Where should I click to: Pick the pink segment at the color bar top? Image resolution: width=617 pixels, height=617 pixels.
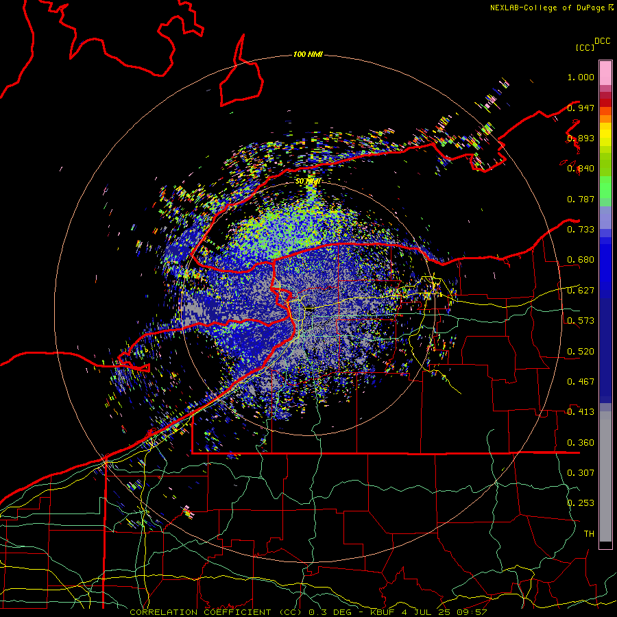coord(605,73)
